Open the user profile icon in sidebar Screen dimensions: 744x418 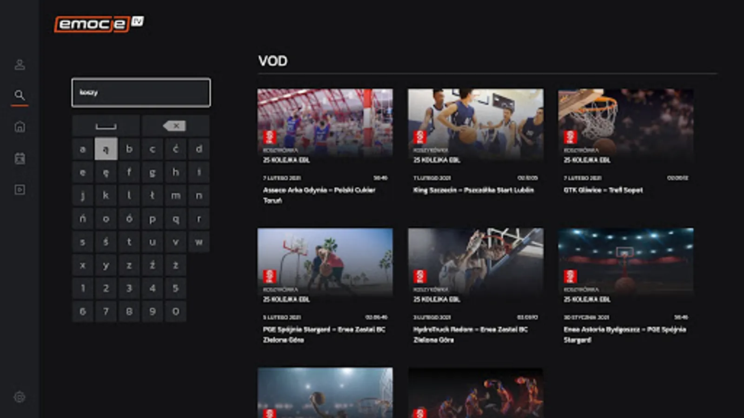tap(20, 65)
